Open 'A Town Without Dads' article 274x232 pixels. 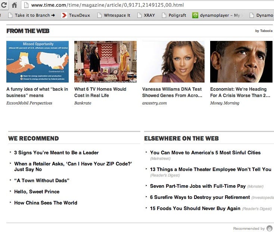41,180
